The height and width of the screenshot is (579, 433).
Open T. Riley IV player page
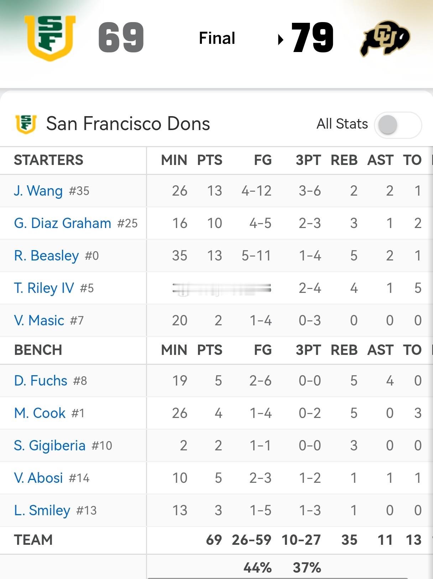point(44,288)
